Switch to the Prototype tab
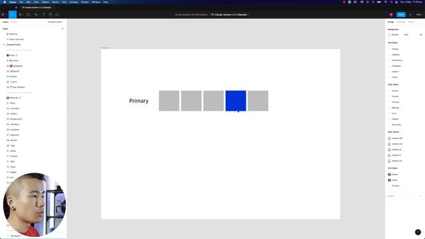Viewport: 425px width, 239px height. point(400,22)
